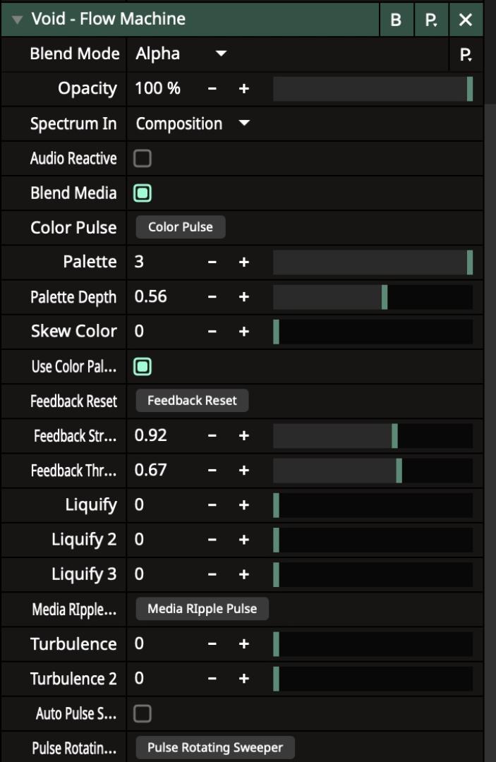The width and height of the screenshot is (496, 762).
Task: Open the preset P button in header
Action: coord(430,20)
